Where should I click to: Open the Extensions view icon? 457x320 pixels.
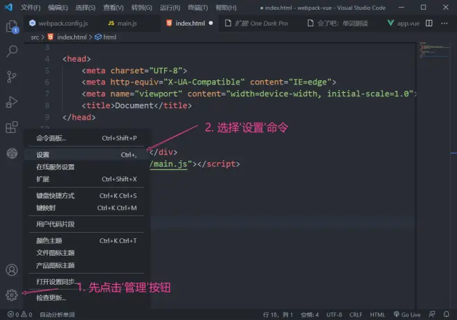click(x=12, y=127)
